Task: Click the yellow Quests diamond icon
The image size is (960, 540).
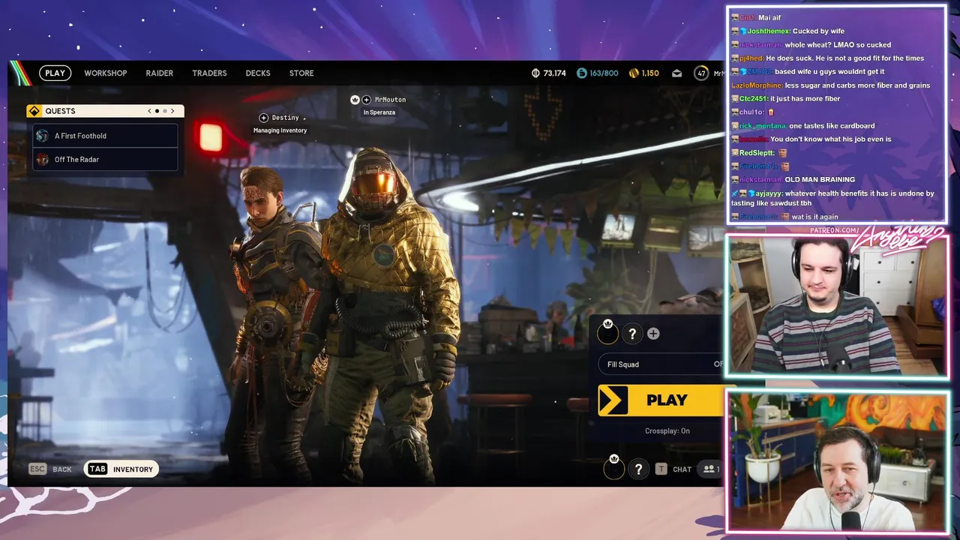Action: coord(34,111)
